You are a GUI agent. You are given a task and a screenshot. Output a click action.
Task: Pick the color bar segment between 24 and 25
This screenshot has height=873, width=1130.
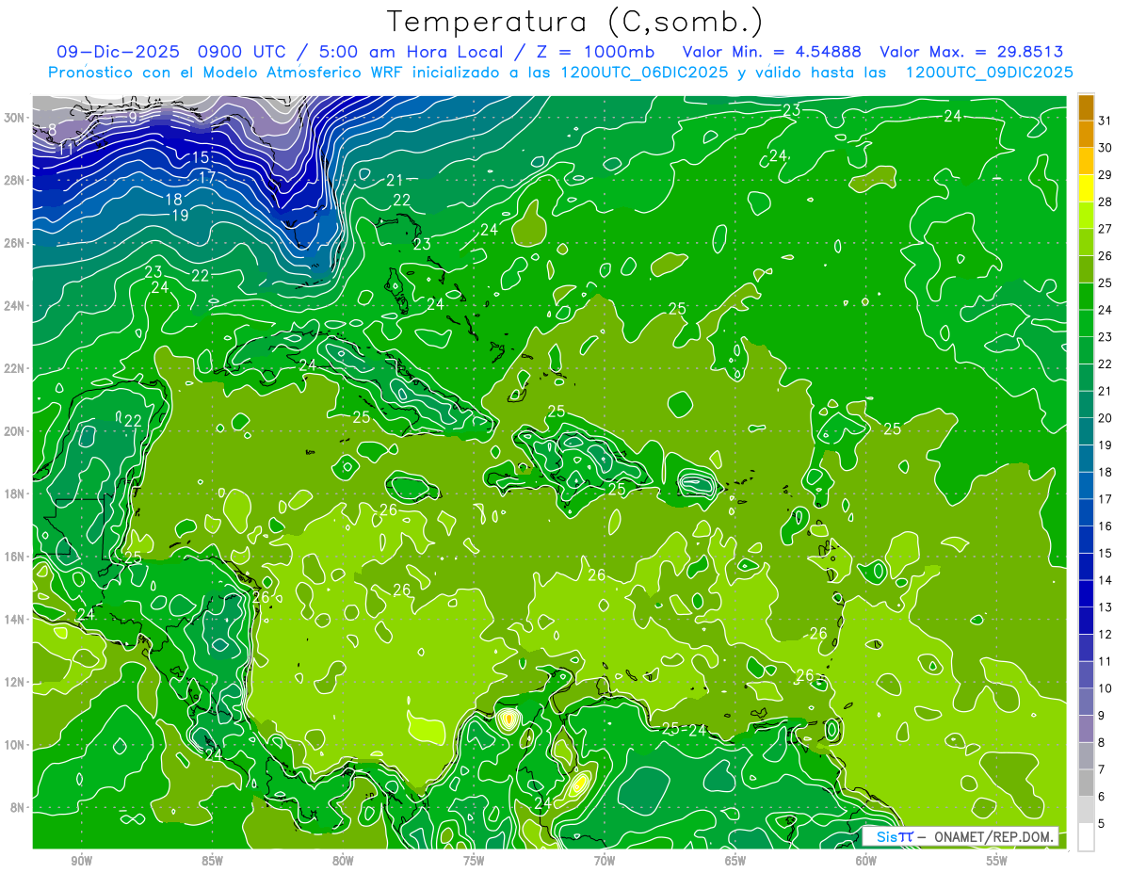click(1086, 297)
